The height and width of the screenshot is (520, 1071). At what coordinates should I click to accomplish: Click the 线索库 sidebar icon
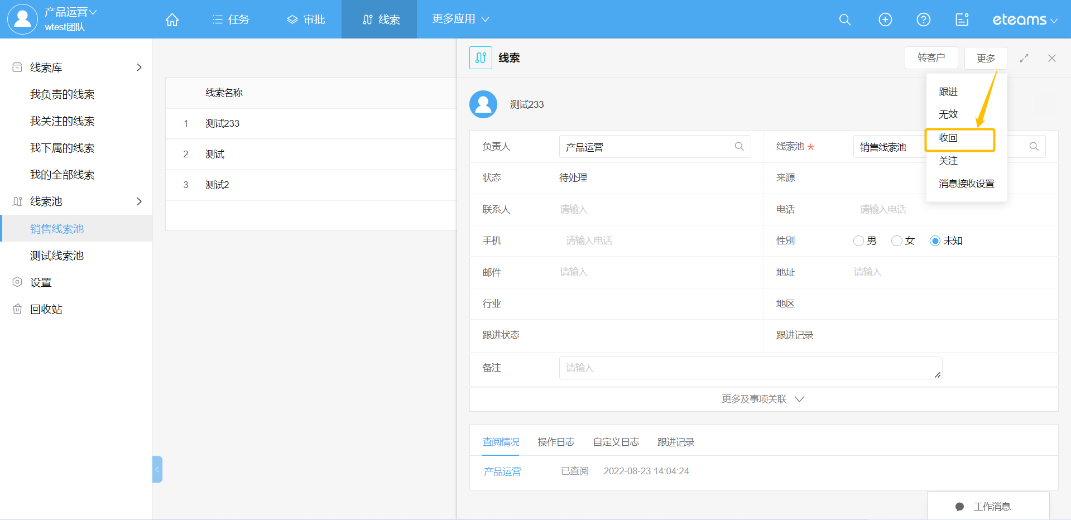tap(17, 67)
